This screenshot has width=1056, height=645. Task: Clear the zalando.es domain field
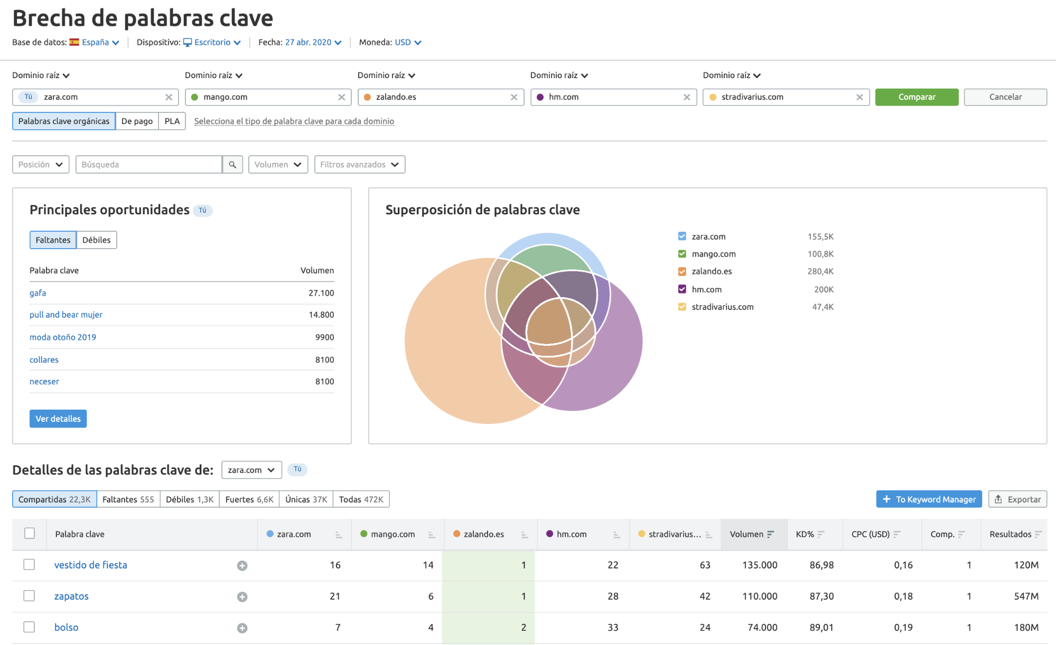coord(513,97)
